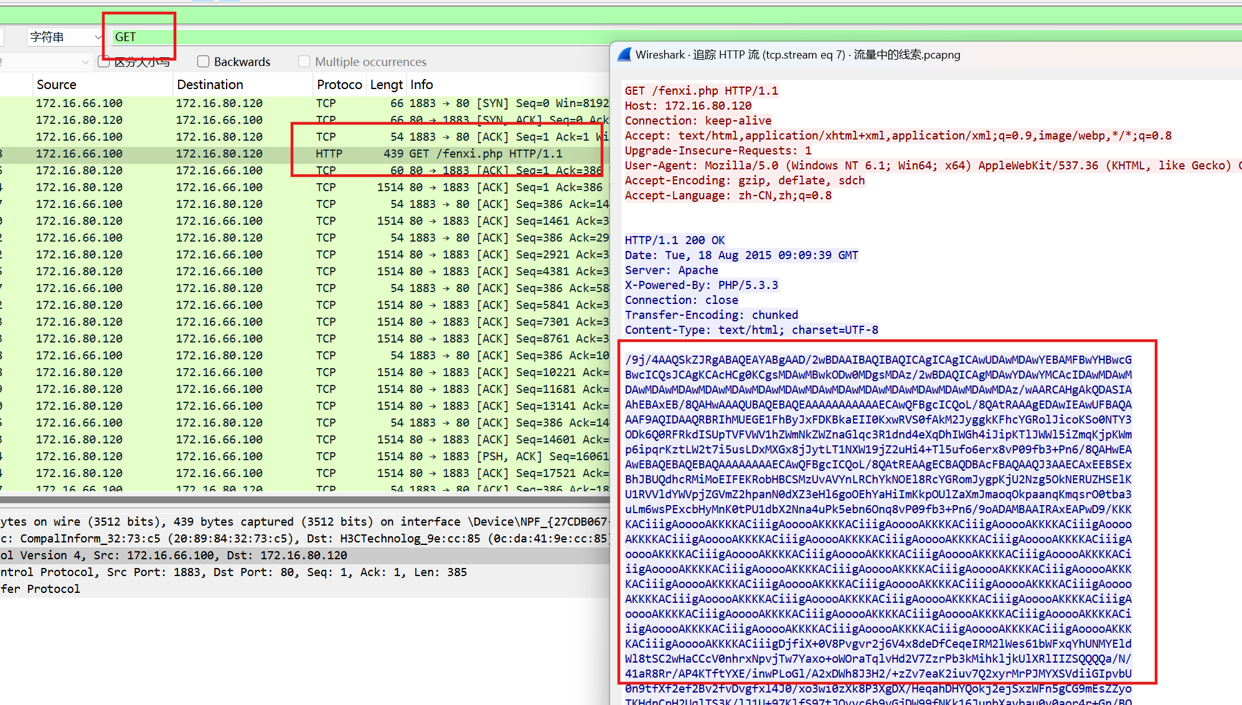Enable the Backwards search checkbox
This screenshot has height=705, width=1242.
tap(203, 62)
